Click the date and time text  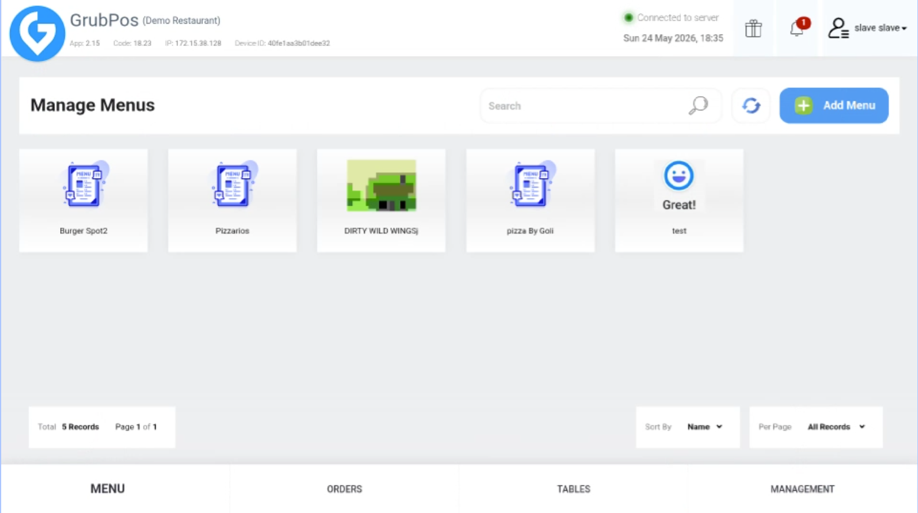coord(673,38)
